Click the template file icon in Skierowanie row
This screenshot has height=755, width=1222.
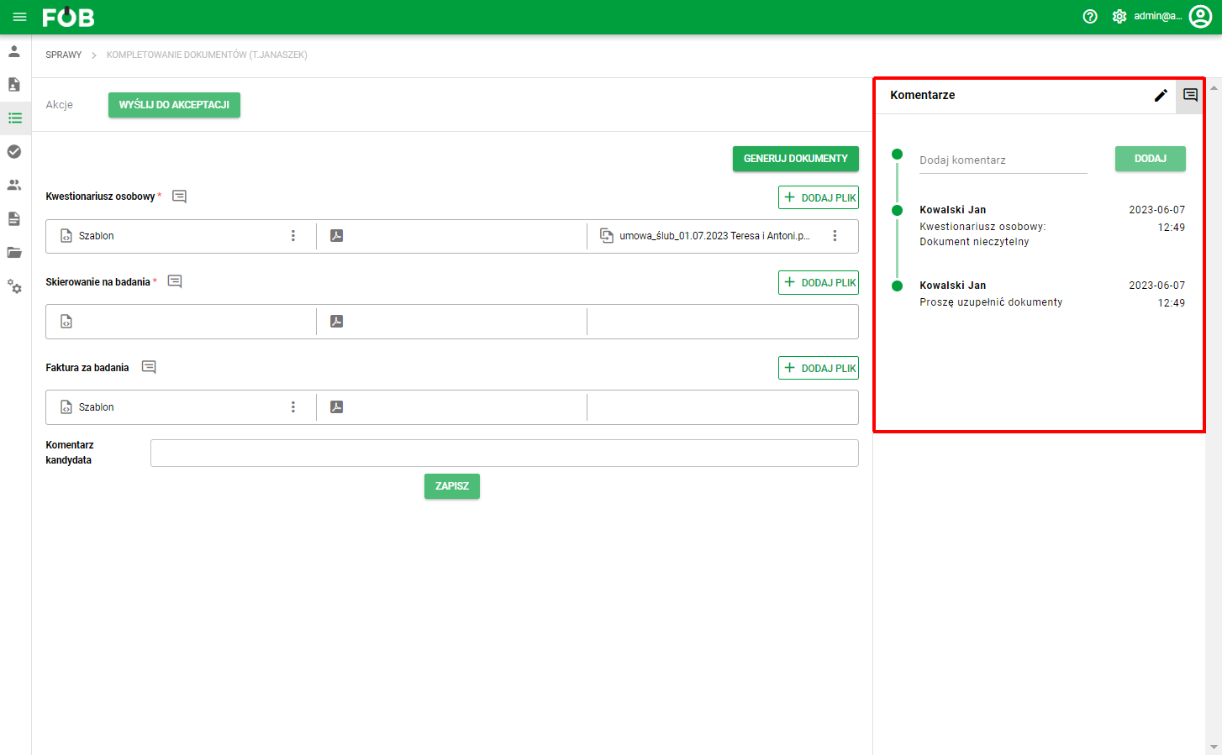click(66, 322)
